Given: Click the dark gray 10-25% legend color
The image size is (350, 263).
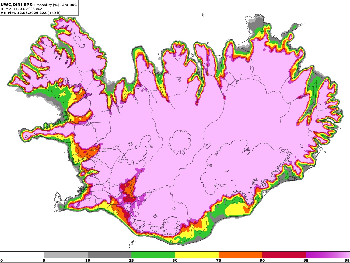Looking at the screenshot, I should pyautogui.click(x=110, y=255).
